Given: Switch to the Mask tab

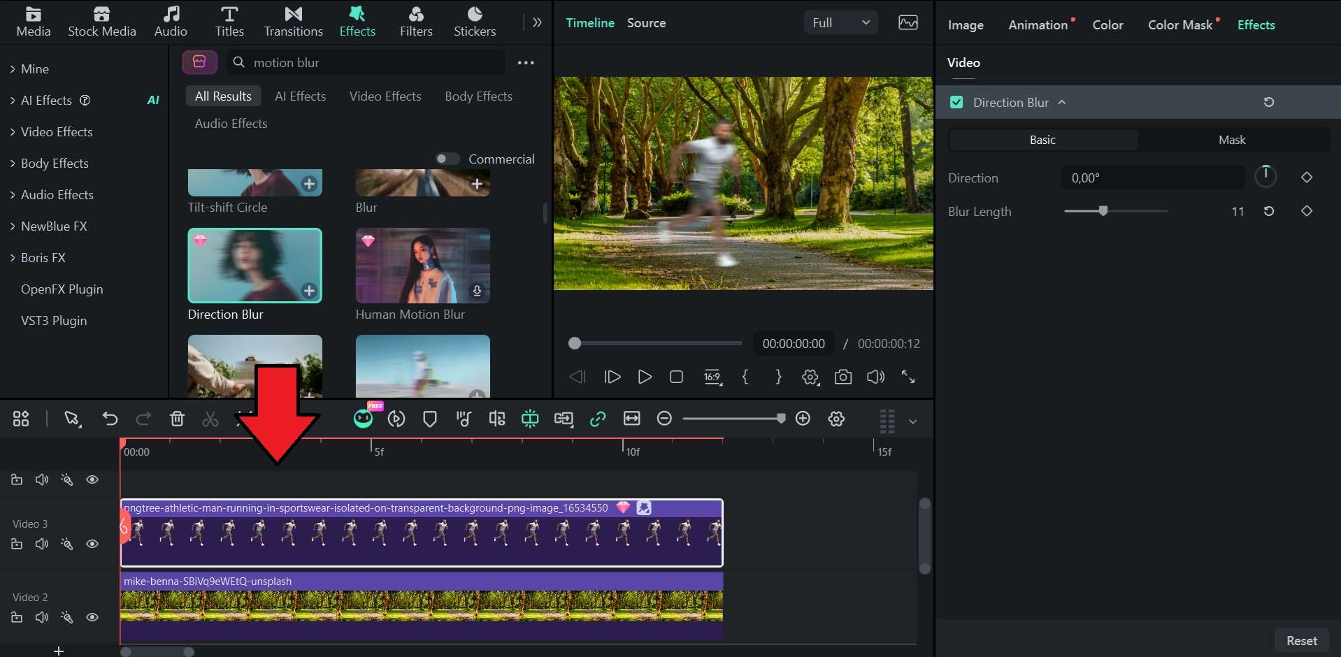Looking at the screenshot, I should [1232, 140].
